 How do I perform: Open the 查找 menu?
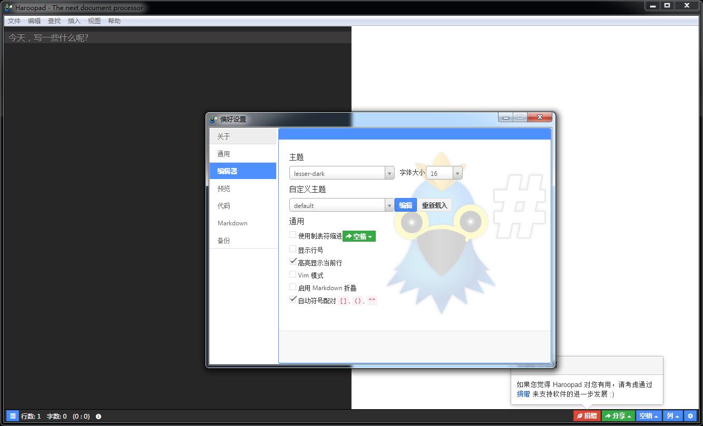(54, 21)
